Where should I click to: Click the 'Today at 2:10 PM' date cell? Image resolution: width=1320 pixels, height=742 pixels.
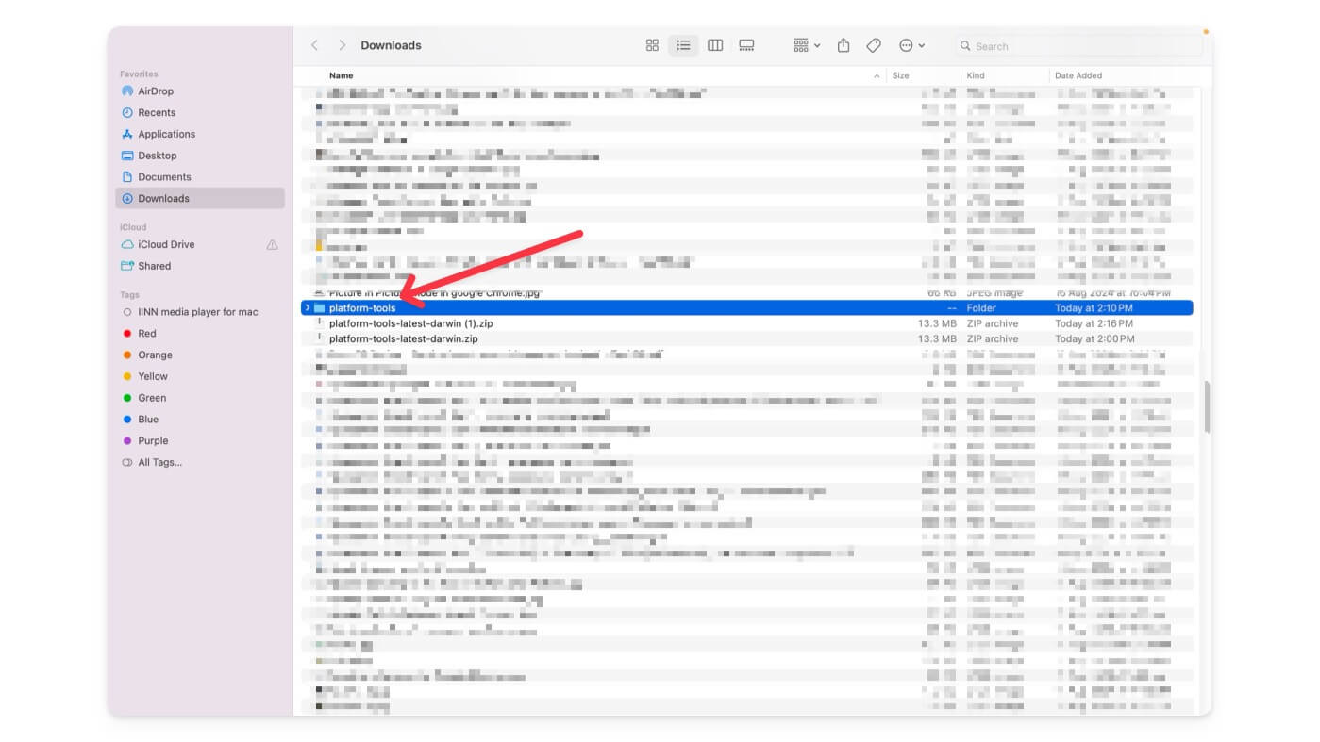tap(1094, 308)
